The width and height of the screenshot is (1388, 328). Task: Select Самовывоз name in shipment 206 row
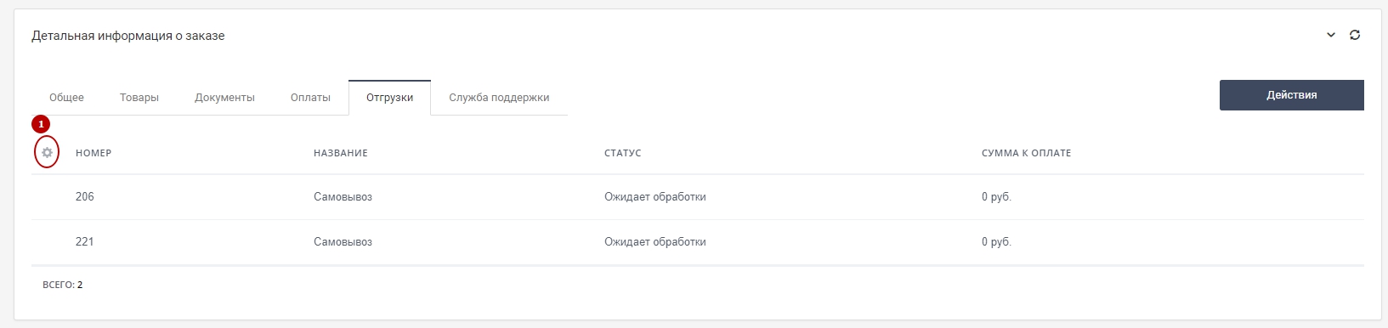pos(343,196)
